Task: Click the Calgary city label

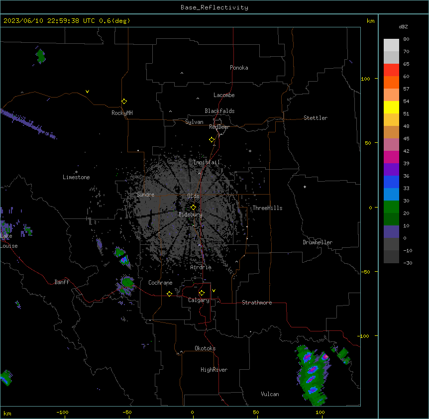Action: (199, 300)
